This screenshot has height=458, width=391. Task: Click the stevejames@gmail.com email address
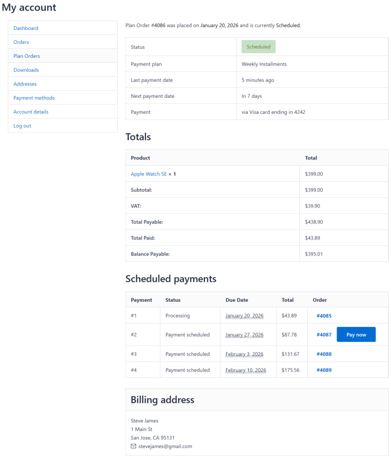pos(165,446)
